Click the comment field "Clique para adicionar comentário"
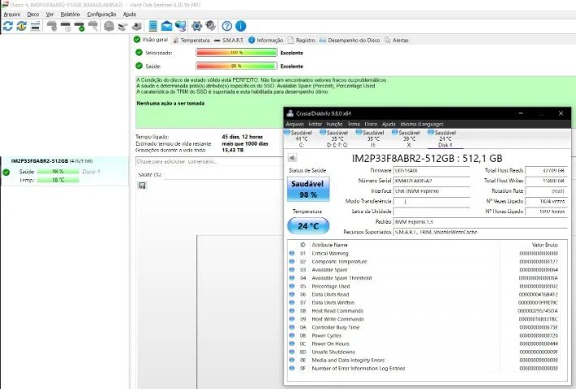The width and height of the screenshot is (576, 389). 209,161
